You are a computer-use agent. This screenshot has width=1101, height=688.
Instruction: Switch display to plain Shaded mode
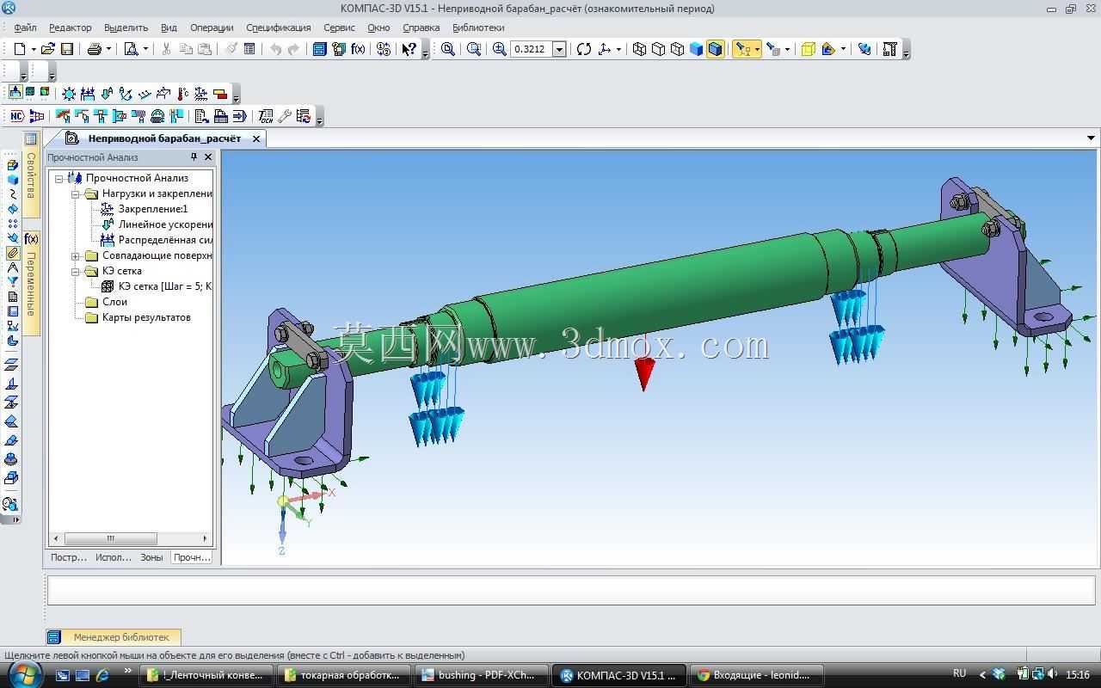tap(696, 49)
